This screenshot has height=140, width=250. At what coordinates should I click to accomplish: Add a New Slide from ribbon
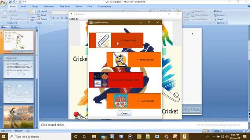click(x=32, y=16)
